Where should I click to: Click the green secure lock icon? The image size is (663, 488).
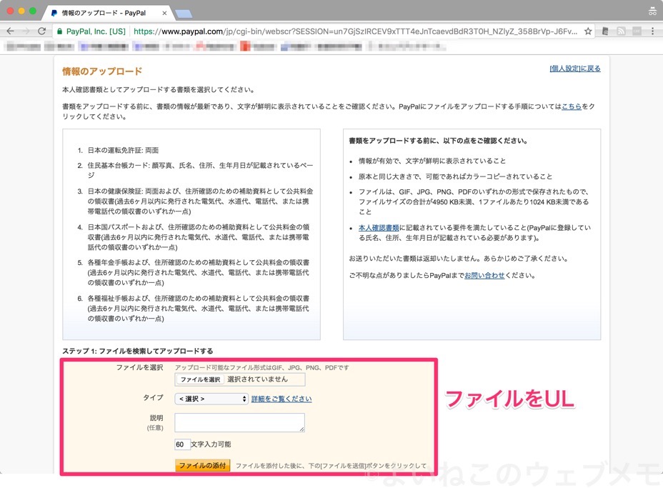coord(59,32)
